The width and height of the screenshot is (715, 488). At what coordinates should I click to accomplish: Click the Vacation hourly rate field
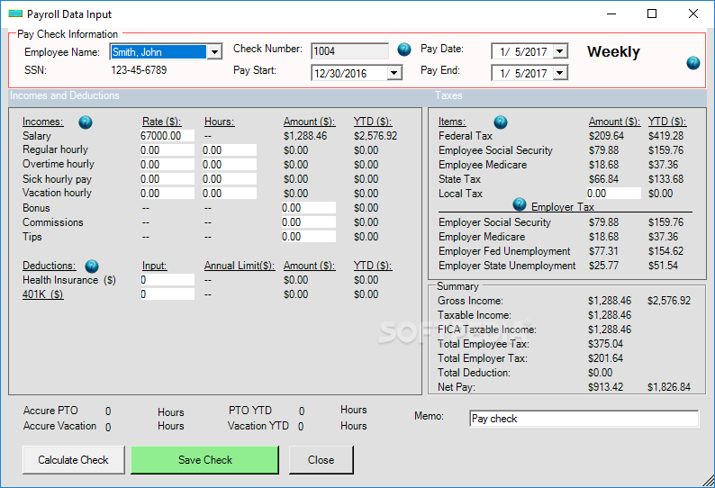(x=167, y=194)
